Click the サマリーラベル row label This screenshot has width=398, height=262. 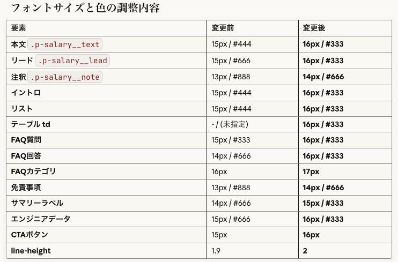(37, 203)
